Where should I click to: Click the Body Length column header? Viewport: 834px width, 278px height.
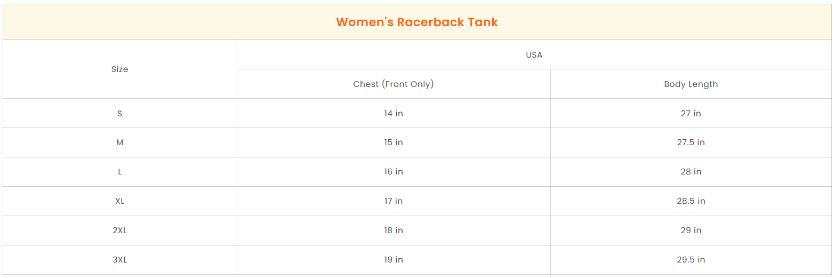[691, 84]
